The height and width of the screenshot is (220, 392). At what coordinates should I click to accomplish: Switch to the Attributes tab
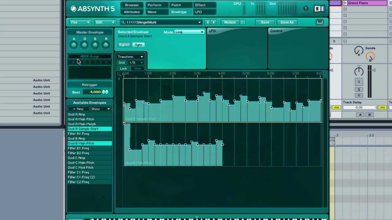coord(132,12)
